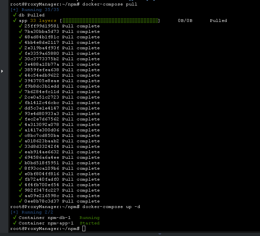Click 'Pulled' status on app row
The height and width of the screenshot is (236, 260).
click(218, 21)
